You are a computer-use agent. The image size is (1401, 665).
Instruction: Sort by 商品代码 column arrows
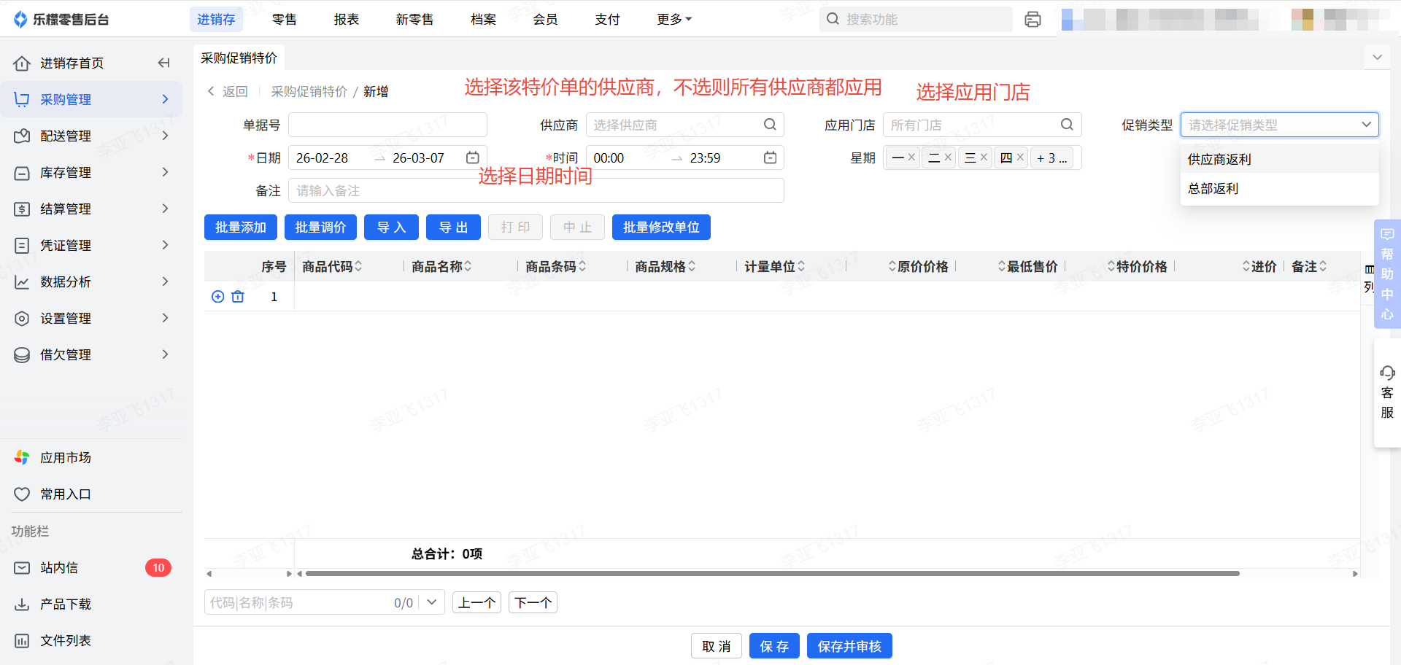(x=358, y=266)
